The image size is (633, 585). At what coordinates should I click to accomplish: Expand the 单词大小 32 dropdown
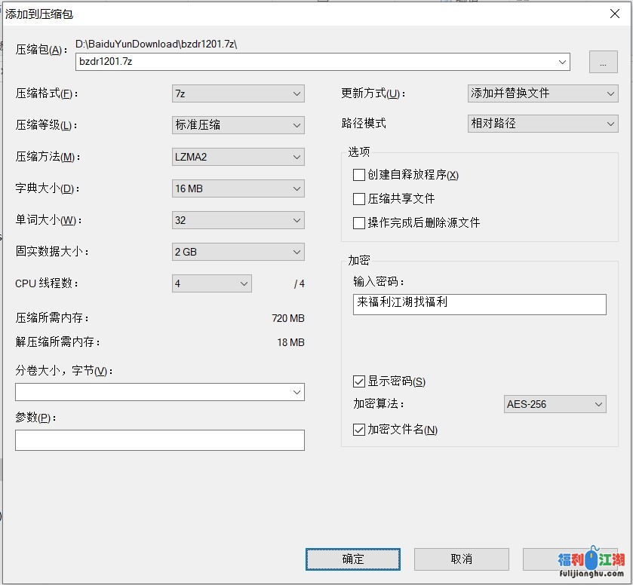point(238,220)
